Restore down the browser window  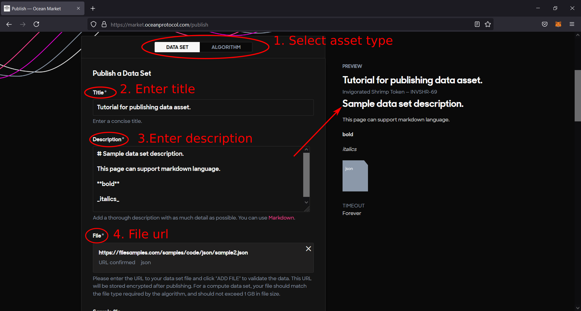(555, 8)
